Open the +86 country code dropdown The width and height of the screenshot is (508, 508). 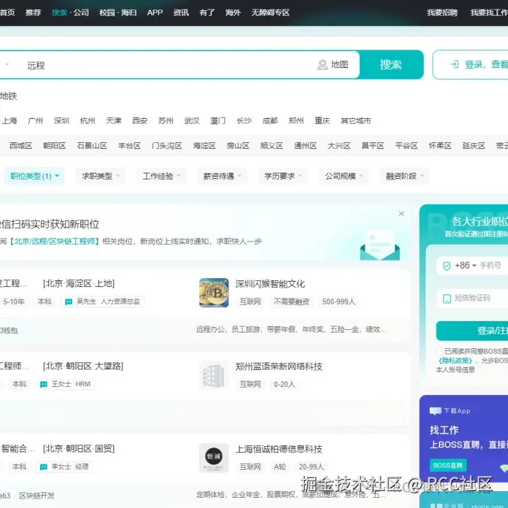[x=465, y=265]
